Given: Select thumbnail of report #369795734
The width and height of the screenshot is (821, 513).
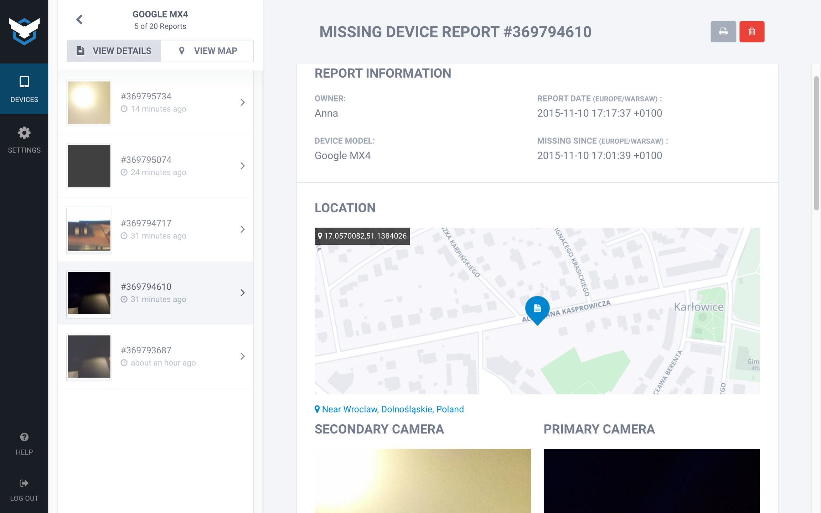Looking at the screenshot, I should coord(89,103).
